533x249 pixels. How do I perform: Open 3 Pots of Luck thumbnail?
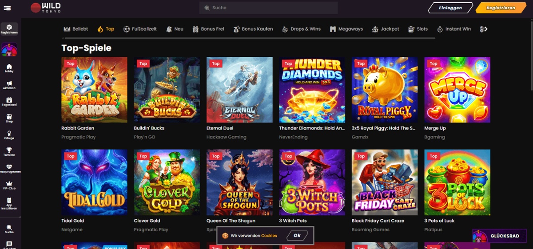pos(457,182)
